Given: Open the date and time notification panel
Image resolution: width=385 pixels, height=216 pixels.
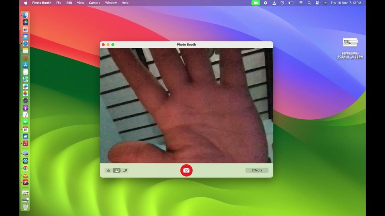Looking at the screenshot, I should [346, 3].
